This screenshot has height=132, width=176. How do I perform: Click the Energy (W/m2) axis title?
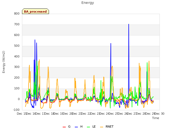tap(4, 62)
